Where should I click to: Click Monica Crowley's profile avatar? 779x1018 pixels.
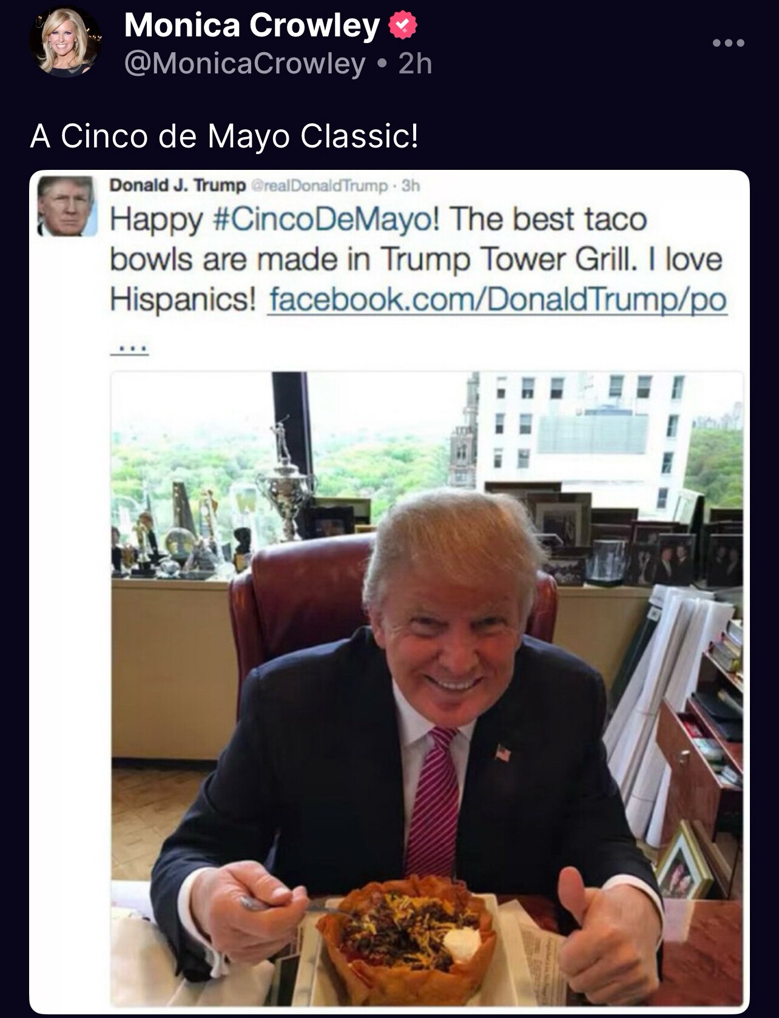pyautogui.click(x=66, y=41)
